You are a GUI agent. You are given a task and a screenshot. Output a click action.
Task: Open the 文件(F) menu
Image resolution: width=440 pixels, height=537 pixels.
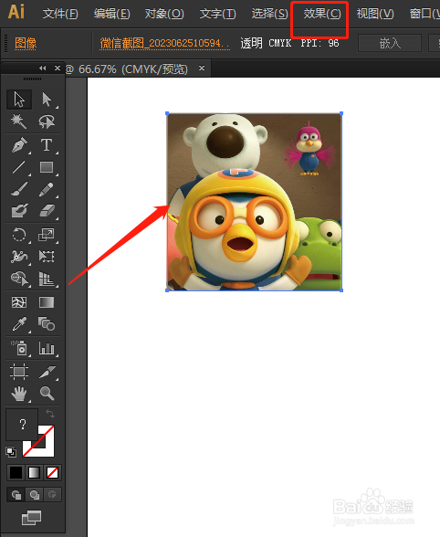[x=60, y=14]
